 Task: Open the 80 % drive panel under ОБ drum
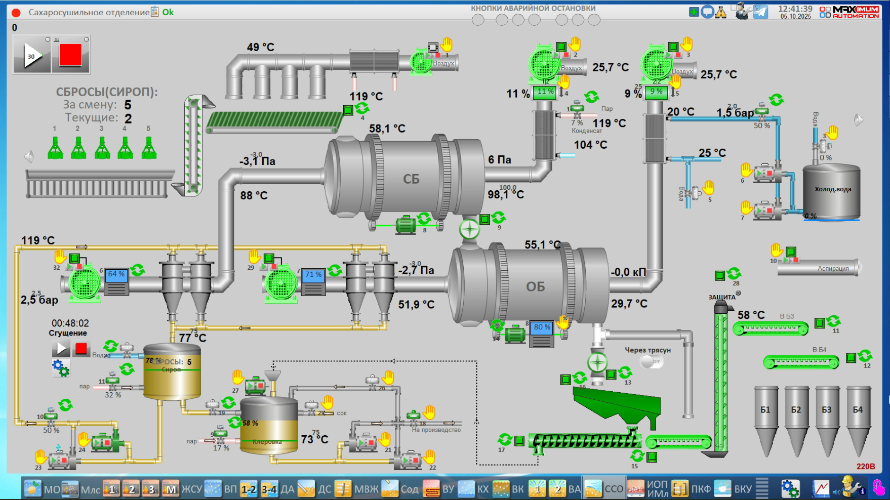pos(542,335)
